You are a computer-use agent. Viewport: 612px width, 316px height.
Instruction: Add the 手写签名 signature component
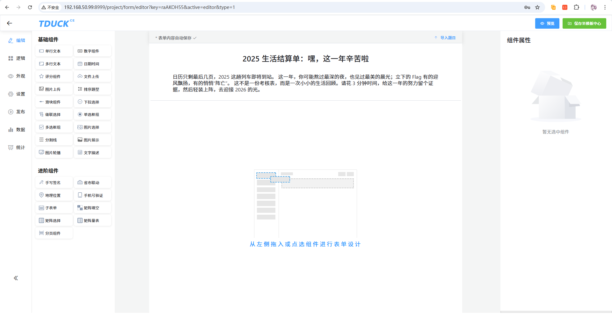(x=54, y=183)
